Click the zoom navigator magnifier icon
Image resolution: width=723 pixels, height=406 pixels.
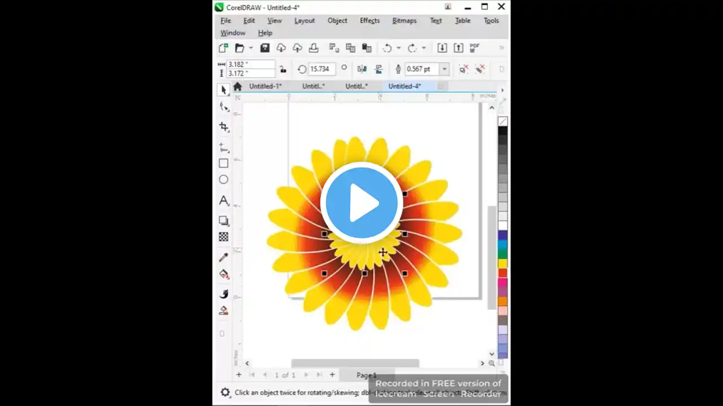(491, 364)
